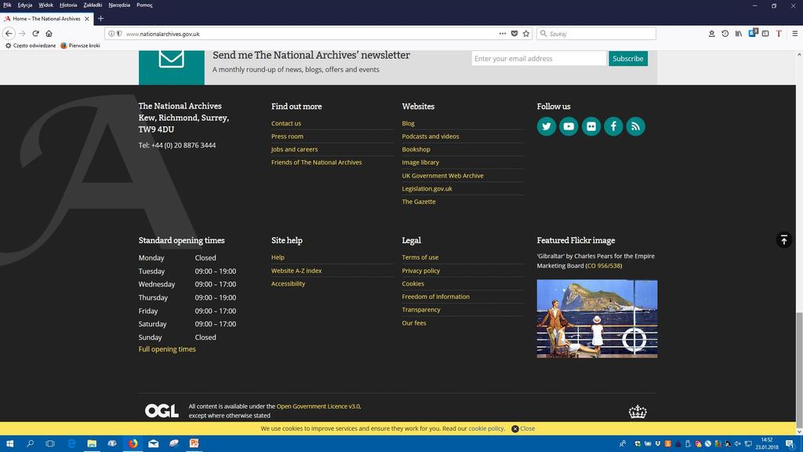The image size is (803, 452).
Task: Open the Bookshop link
Action: (416, 149)
